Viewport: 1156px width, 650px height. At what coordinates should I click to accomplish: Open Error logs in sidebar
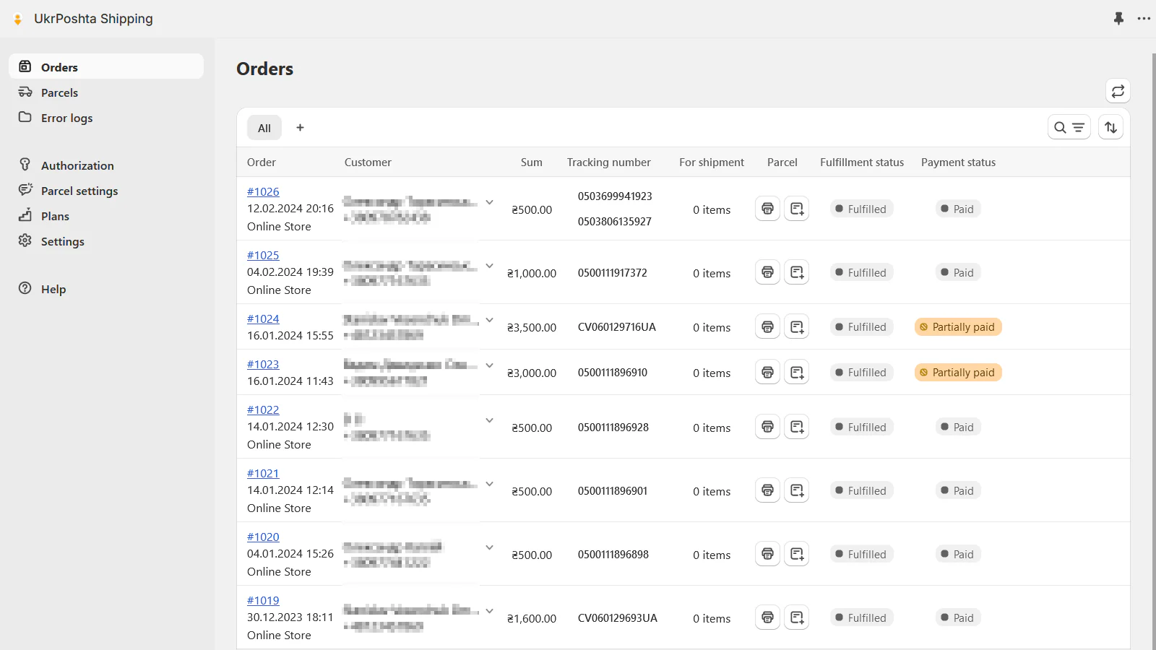click(66, 118)
